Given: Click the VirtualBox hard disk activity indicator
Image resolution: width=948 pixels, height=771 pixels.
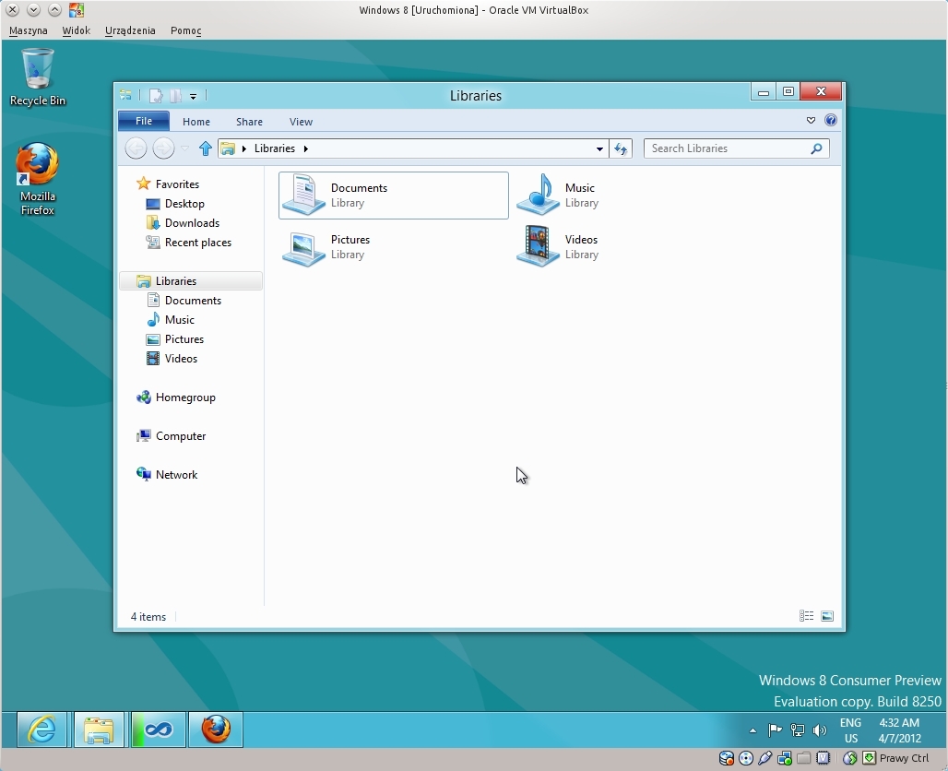Looking at the screenshot, I should [726, 758].
